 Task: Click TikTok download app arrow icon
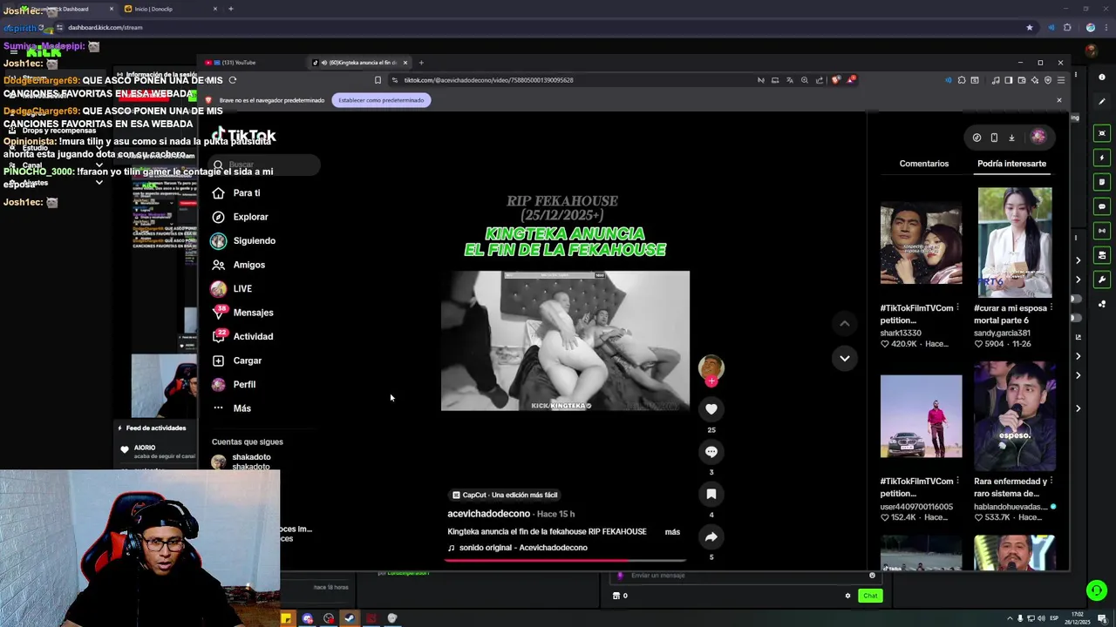pos(1011,137)
